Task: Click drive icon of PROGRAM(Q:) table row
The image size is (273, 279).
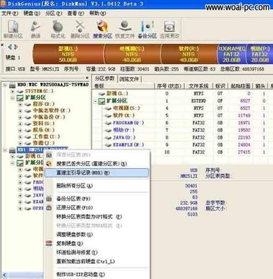Action: pos(108,123)
